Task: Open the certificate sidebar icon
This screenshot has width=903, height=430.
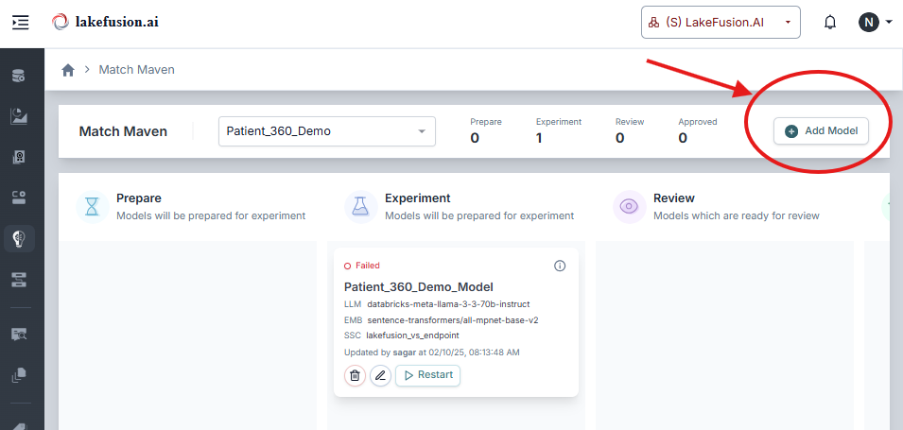Action: click(19, 157)
